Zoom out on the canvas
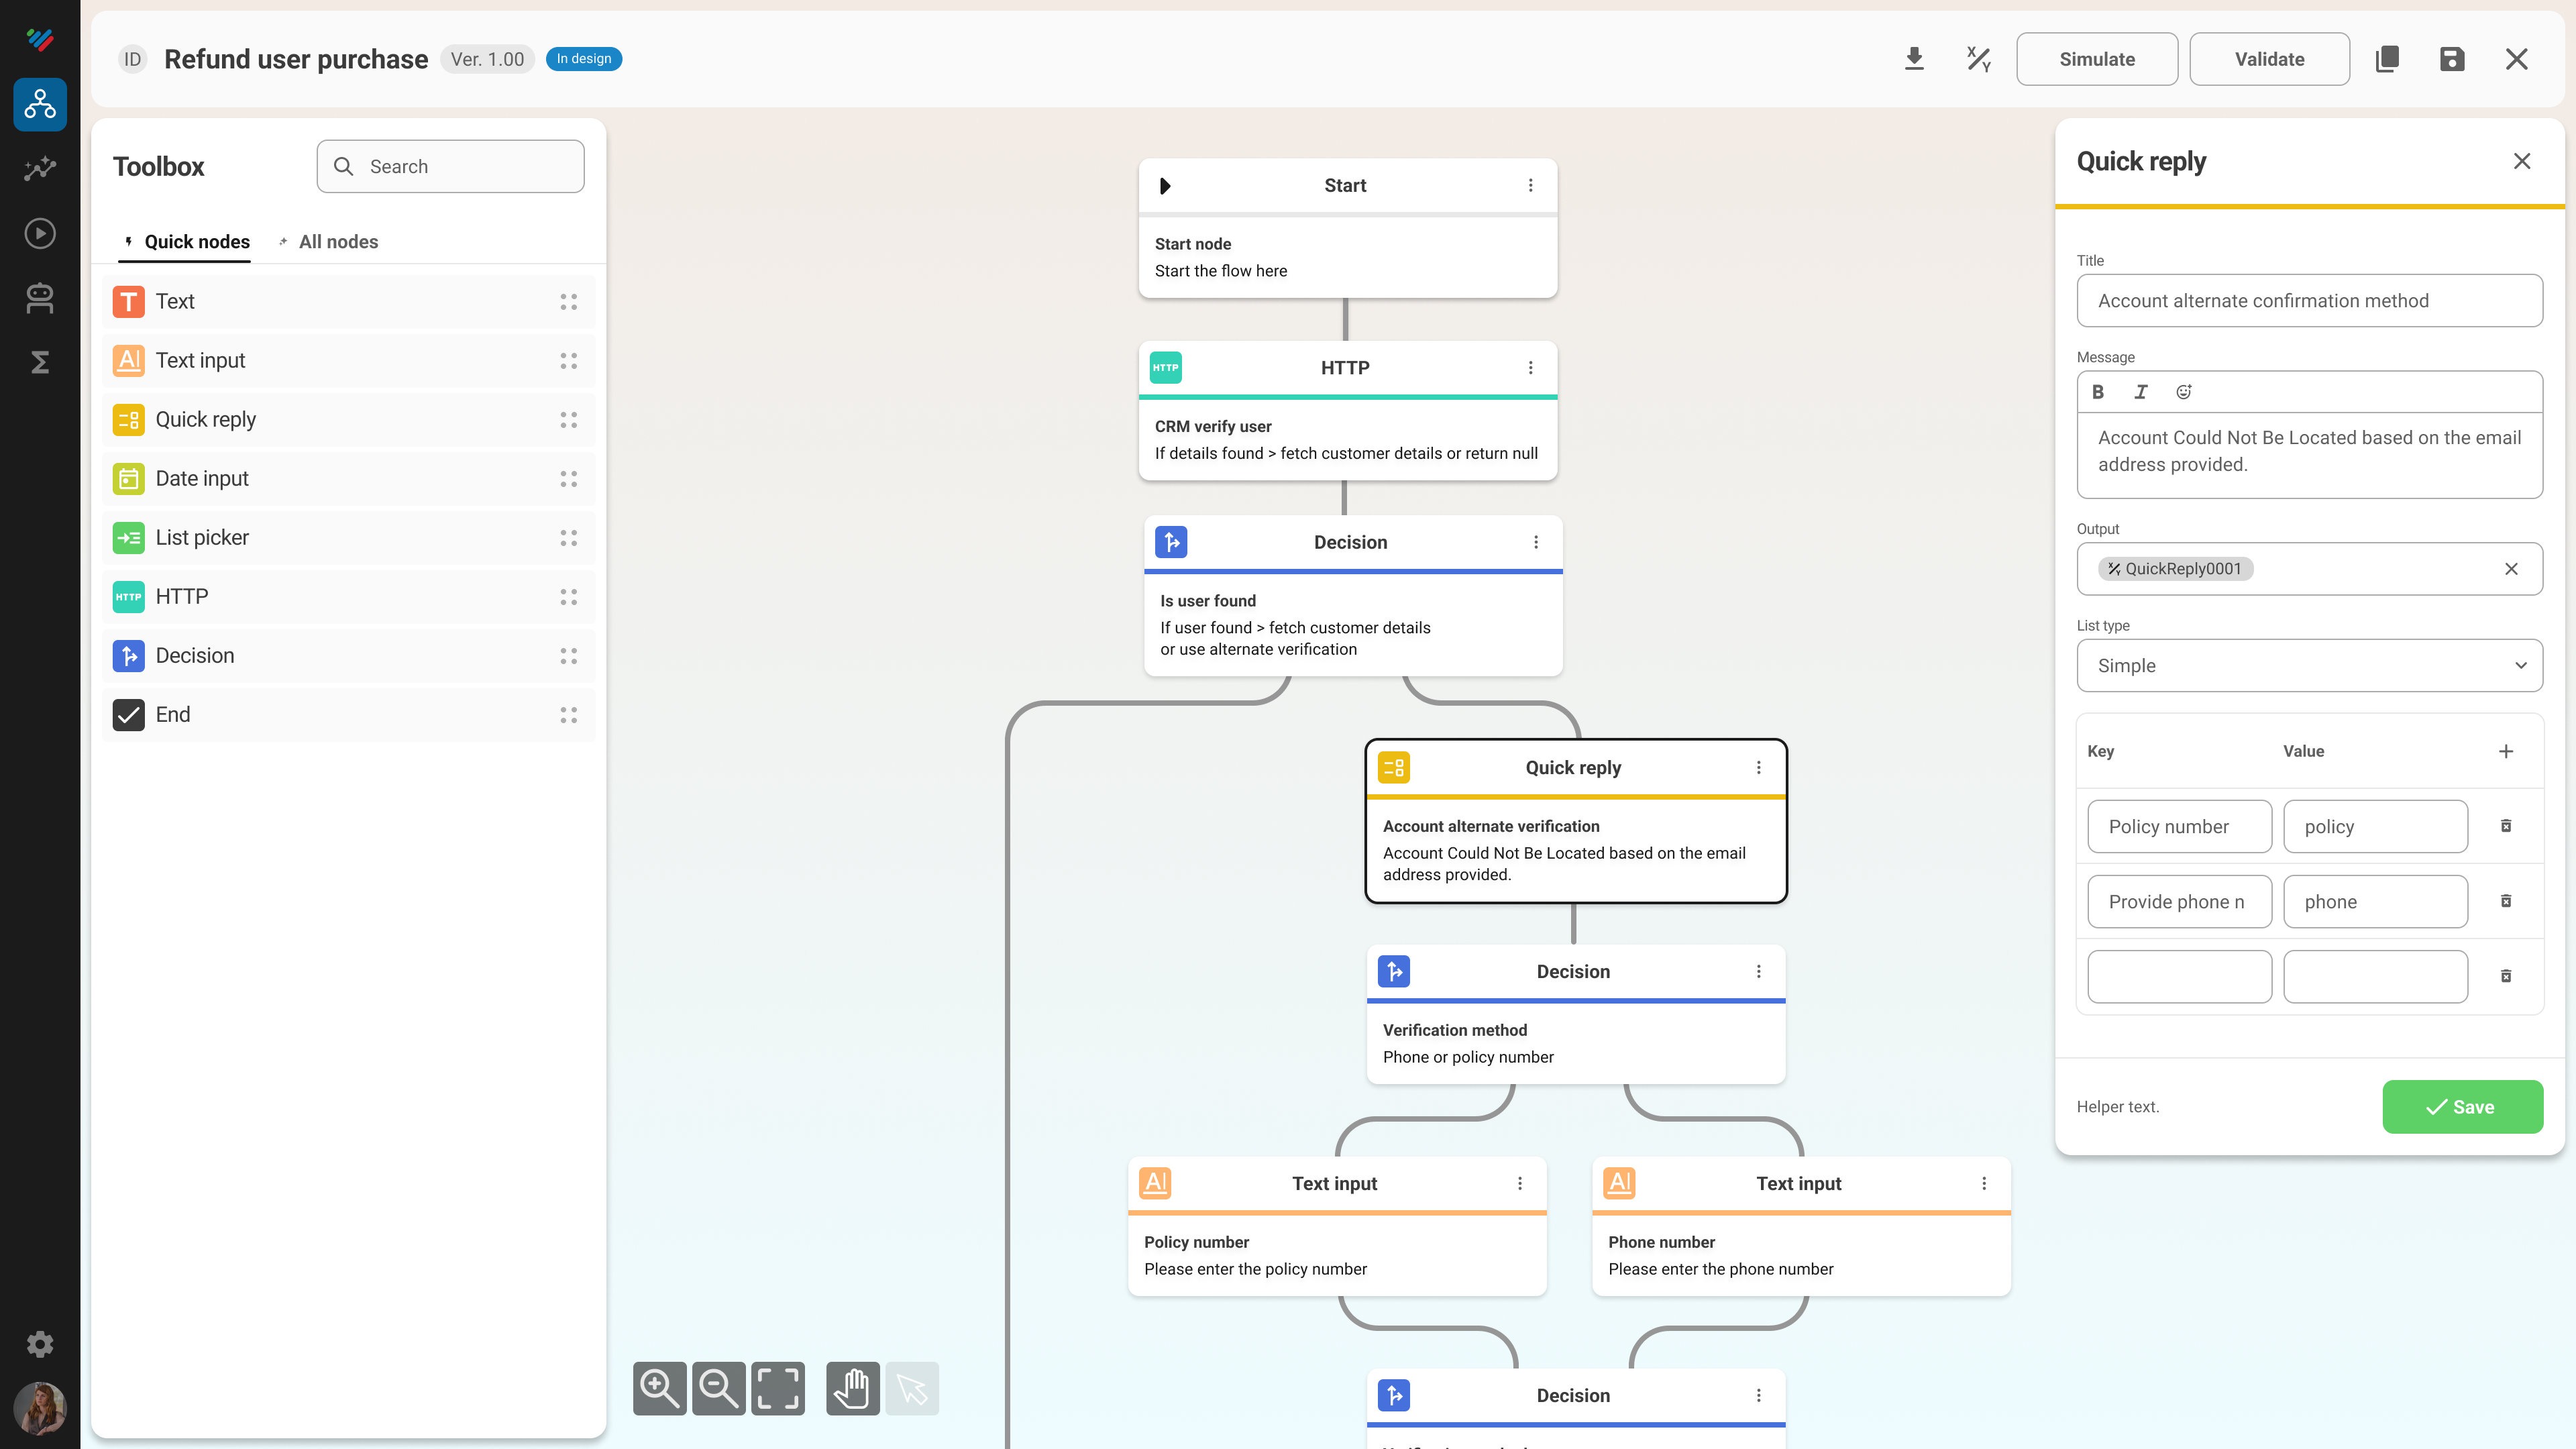This screenshot has height=1449, width=2576. click(x=719, y=1388)
